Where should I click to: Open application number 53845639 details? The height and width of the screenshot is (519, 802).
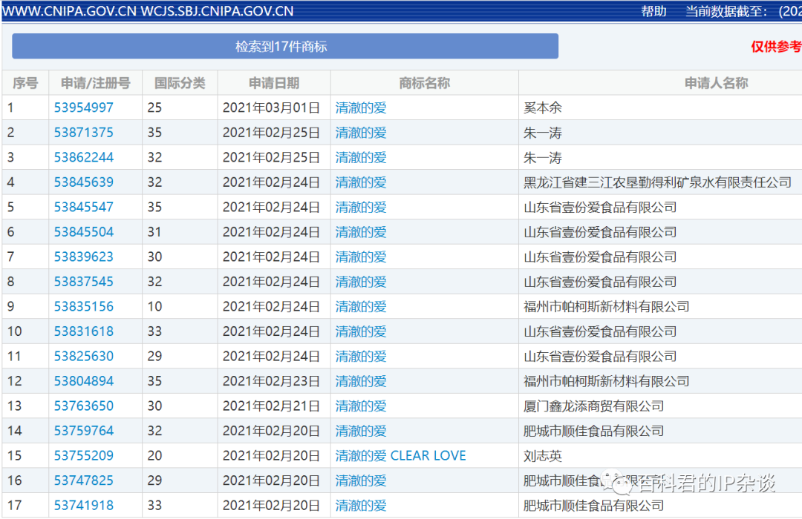pyautogui.click(x=84, y=182)
